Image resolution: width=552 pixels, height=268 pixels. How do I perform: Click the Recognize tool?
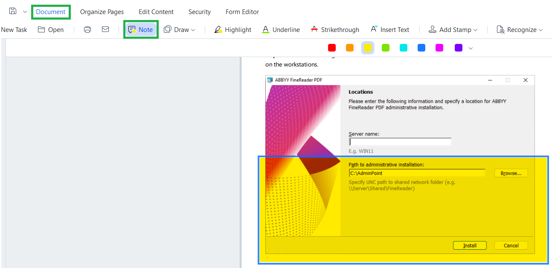pos(517,29)
